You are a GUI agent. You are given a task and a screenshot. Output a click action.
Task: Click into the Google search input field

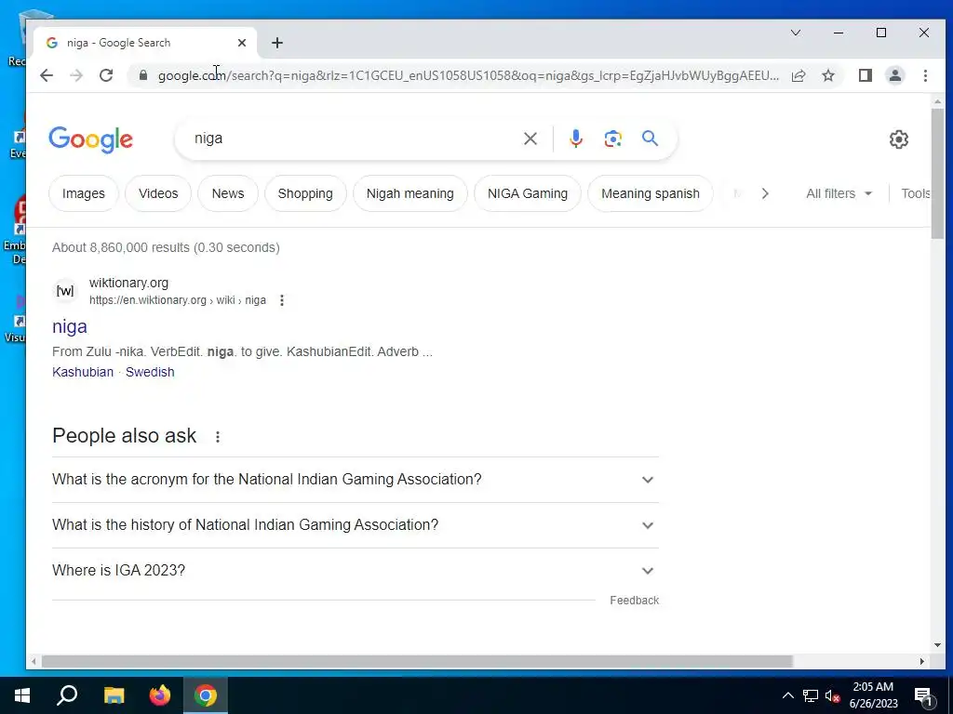pyautogui.click(x=353, y=139)
